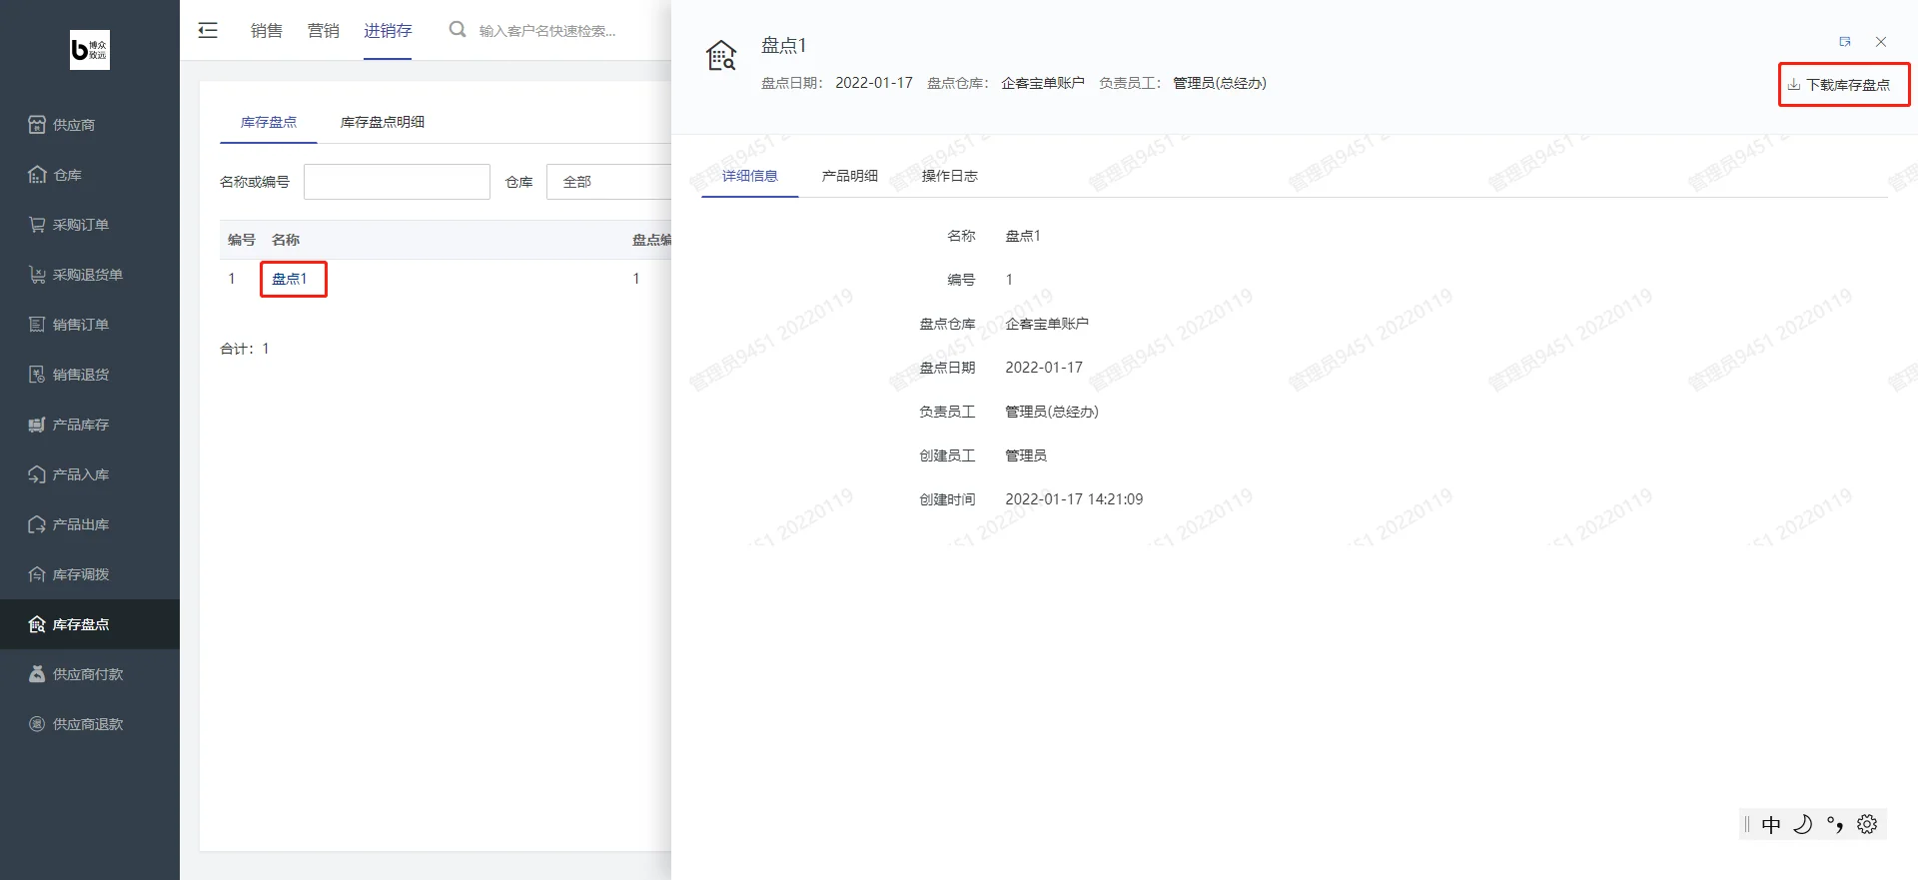Click the search magnifier icon

pos(458,30)
